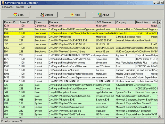Viewport: 165px width, 124px height.
Task: Click the Google Inc. company cell
Action: pos(126,33)
